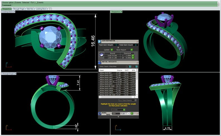221x136 pixels.
Task: Click the Total Gem Count value 20
Action: (x=136, y=45)
